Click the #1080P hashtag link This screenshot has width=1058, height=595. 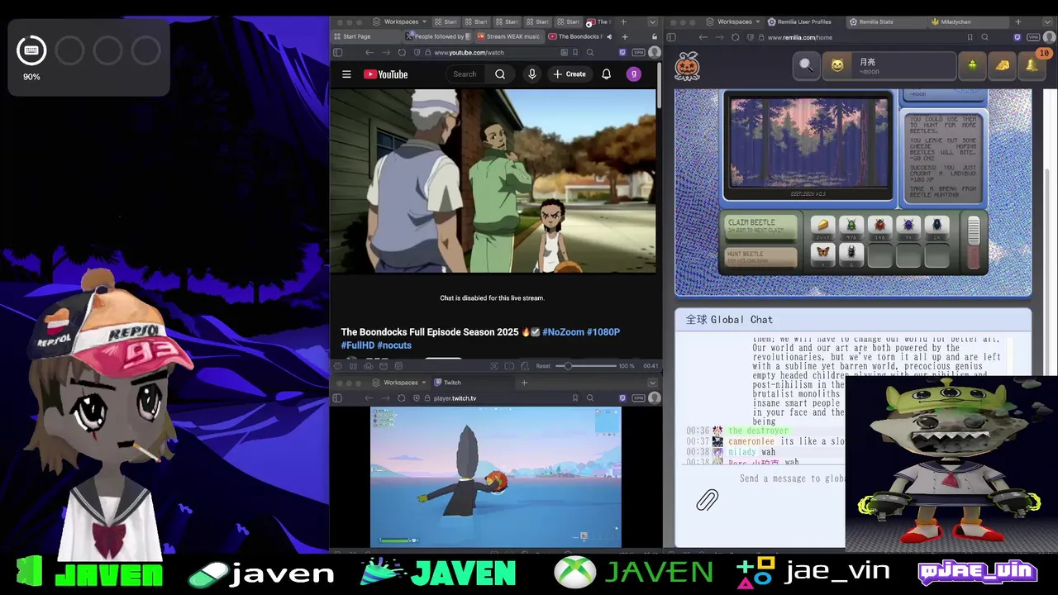pyautogui.click(x=603, y=332)
